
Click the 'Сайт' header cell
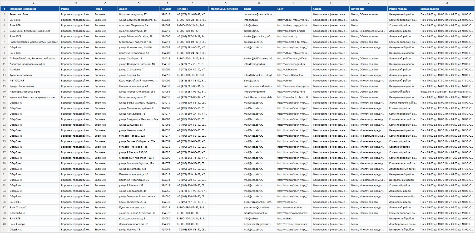point(294,9)
